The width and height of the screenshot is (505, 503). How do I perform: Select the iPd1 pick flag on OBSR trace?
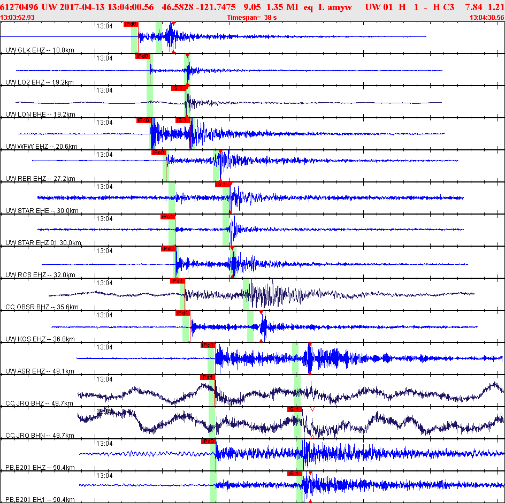tap(178, 281)
